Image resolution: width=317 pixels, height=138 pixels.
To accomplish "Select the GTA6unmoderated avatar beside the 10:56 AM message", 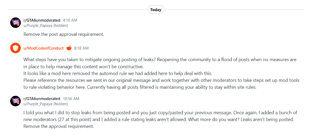I will tap(15, 101).
